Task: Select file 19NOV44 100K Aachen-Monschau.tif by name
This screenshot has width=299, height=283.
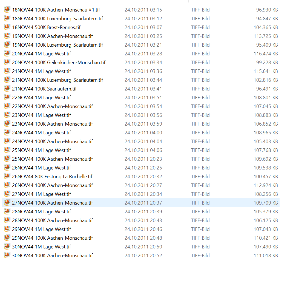Action: coord(52,36)
